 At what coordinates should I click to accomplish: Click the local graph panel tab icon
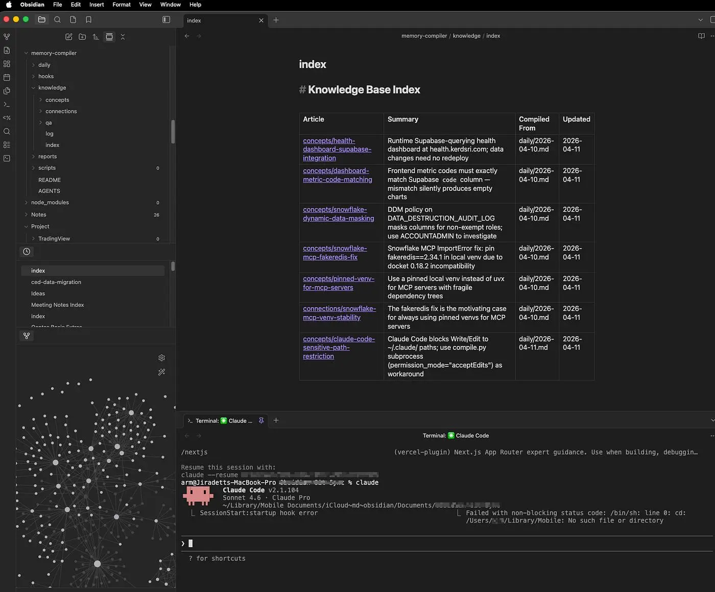click(x=27, y=336)
